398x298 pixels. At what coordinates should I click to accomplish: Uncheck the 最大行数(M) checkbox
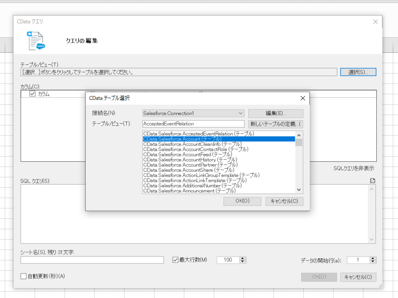coord(175,260)
